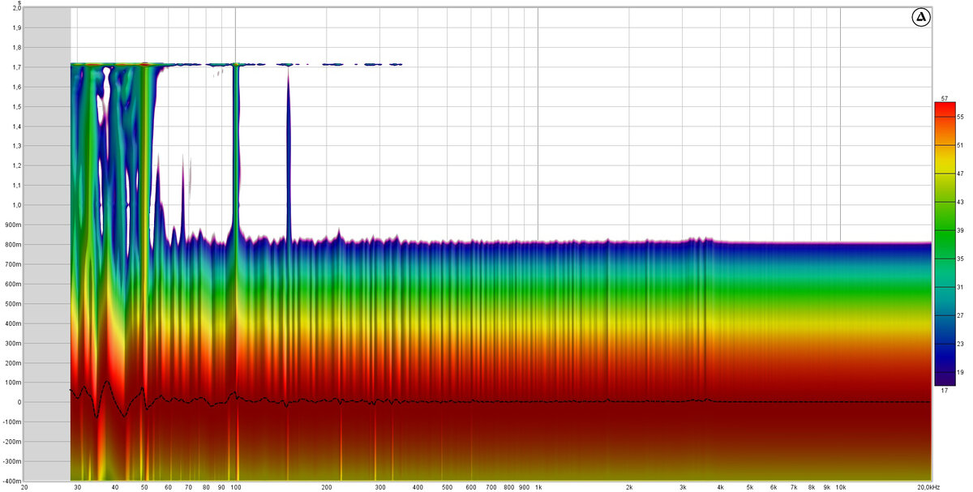Click the 0 label on the time axis
The image size is (973, 492).
click(x=19, y=402)
